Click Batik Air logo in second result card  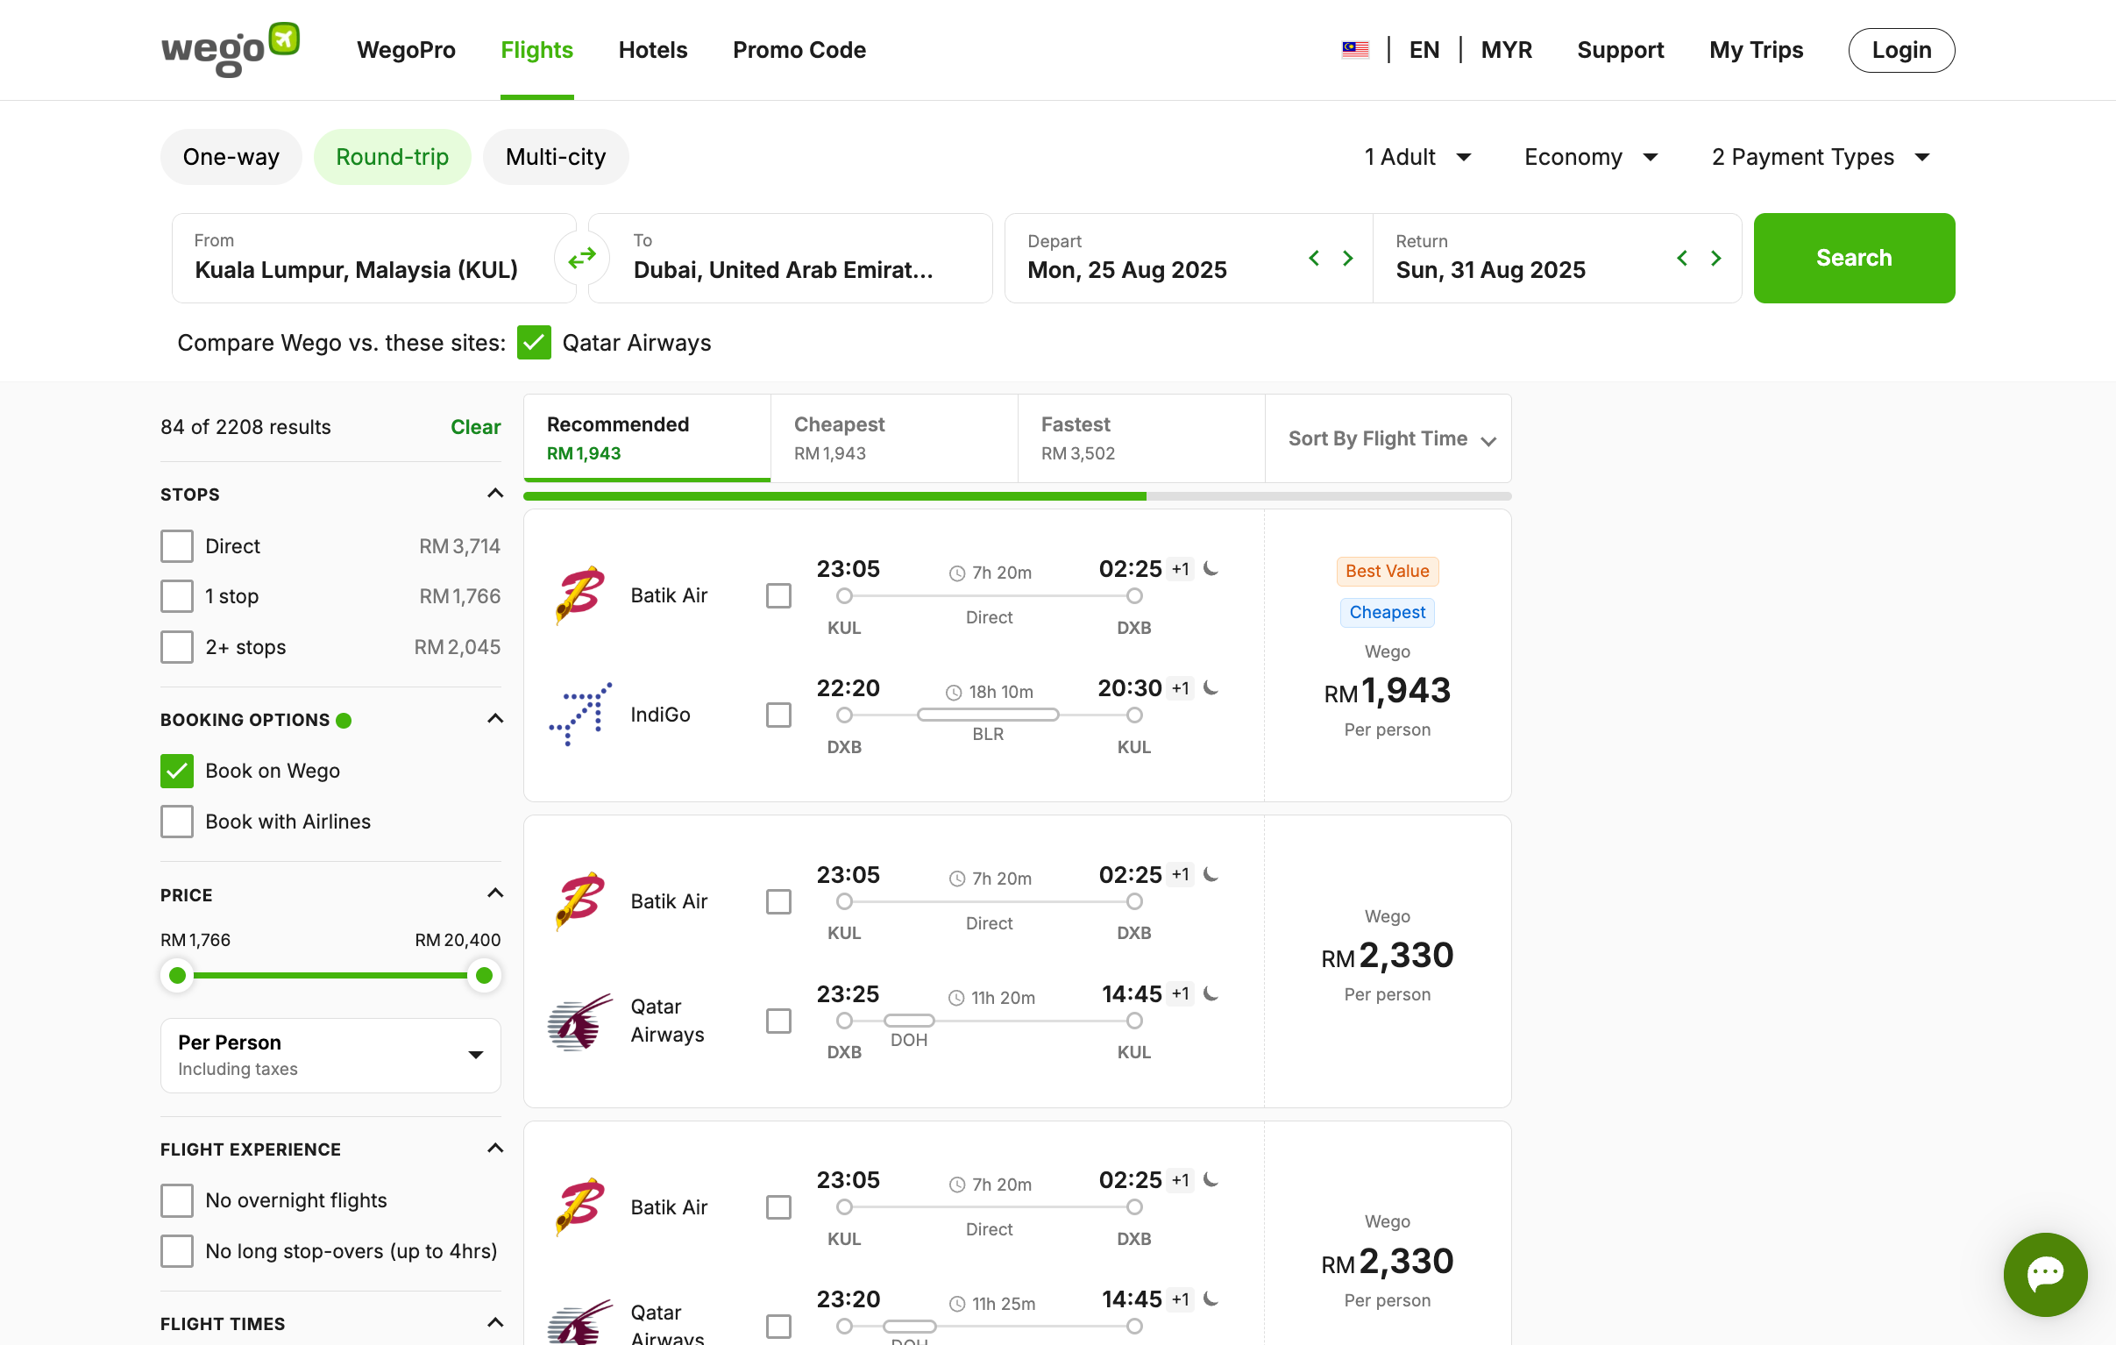580,901
